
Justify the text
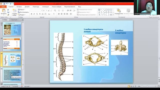67,14
